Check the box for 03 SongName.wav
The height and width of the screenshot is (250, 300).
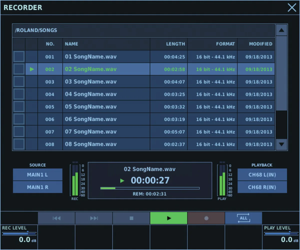point(19,82)
